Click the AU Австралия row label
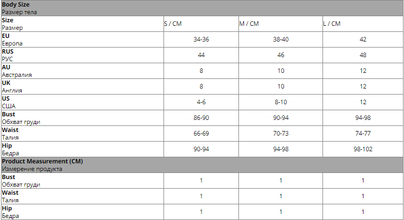 [x=82, y=71]
